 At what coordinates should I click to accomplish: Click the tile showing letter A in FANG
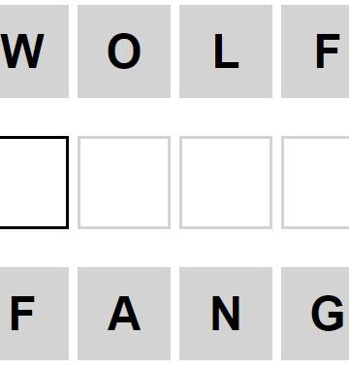click(x=124, y=314)
